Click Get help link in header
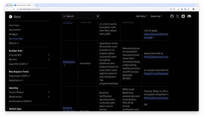This screenshot has height=118, width=204. (x=142, y=16)
